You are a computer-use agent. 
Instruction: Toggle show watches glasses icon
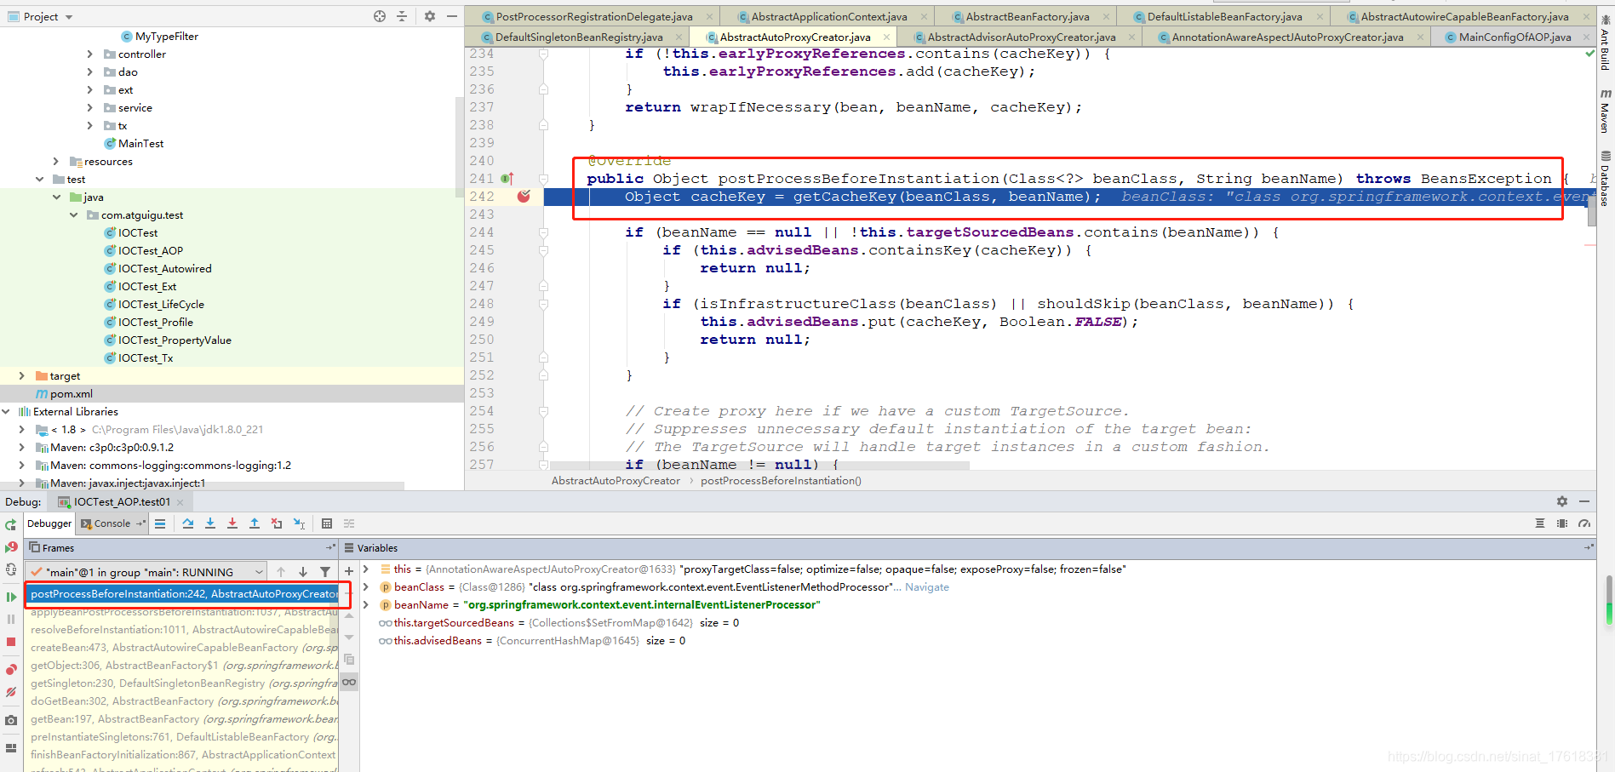[349, 682]
